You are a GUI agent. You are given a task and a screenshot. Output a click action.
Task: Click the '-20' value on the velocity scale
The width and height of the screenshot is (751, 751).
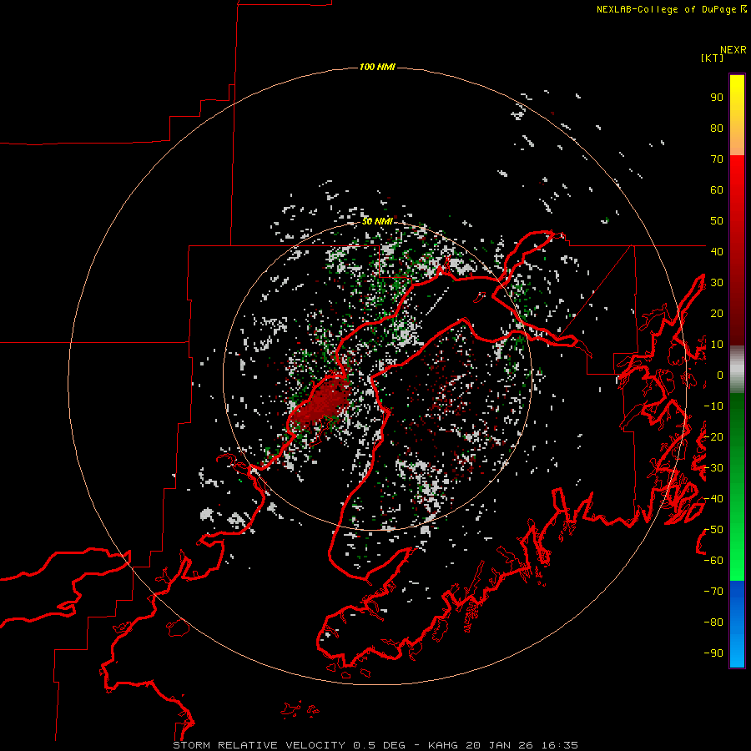713,436
